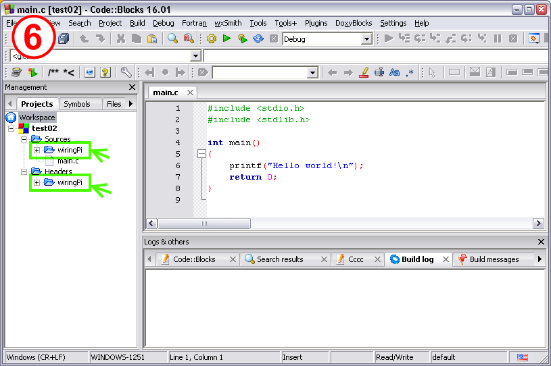
Task: Open the Search menu
Action: pyautogui.click(x=80, y=23)
